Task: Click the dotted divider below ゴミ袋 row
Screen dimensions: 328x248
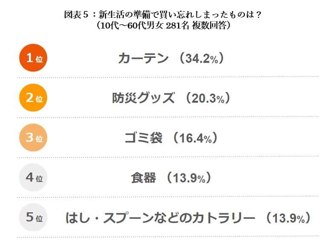Action: (x=168, y=157)
